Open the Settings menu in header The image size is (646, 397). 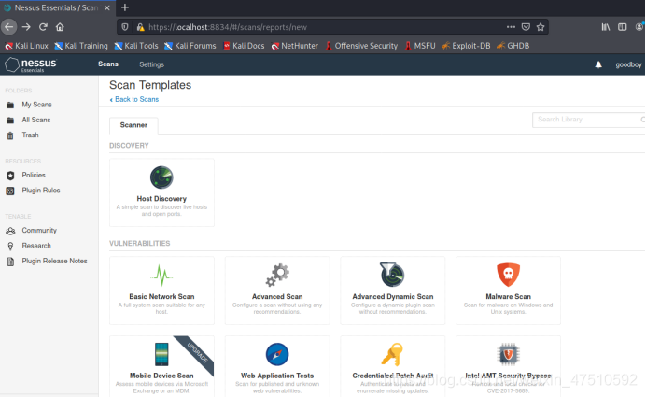click(x=151, y=64)
